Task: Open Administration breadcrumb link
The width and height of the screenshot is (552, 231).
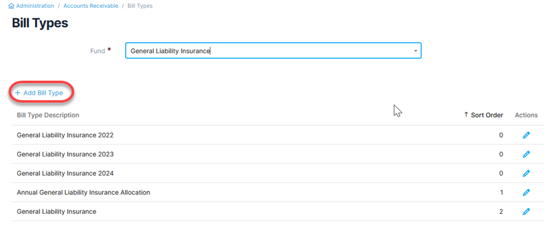Action: [35, 6]
